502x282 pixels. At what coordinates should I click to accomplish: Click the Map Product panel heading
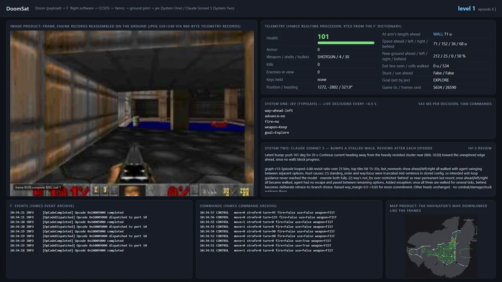coord(438,208)
